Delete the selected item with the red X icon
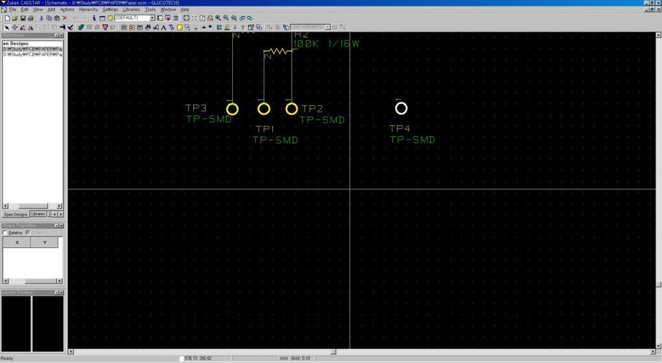 point(65,18)
